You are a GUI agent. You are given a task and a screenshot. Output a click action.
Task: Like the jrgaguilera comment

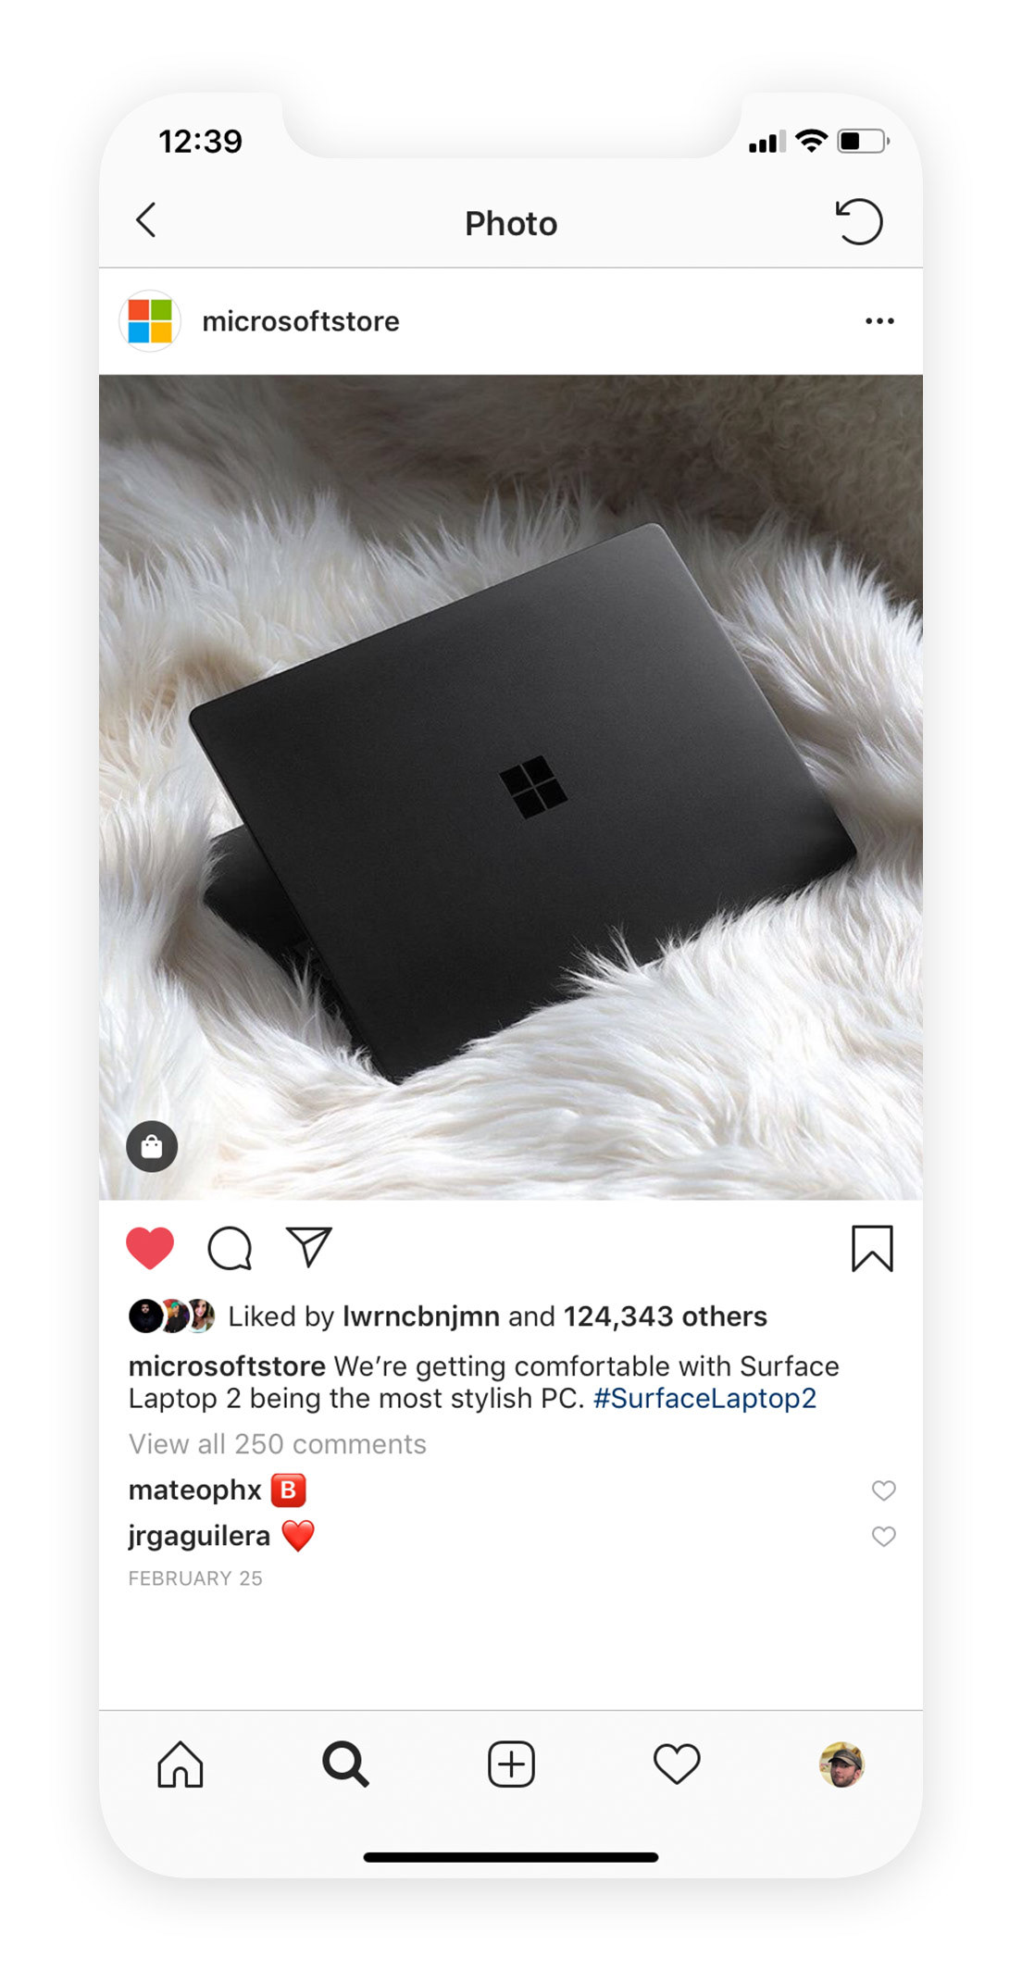tap(884, 1537)
